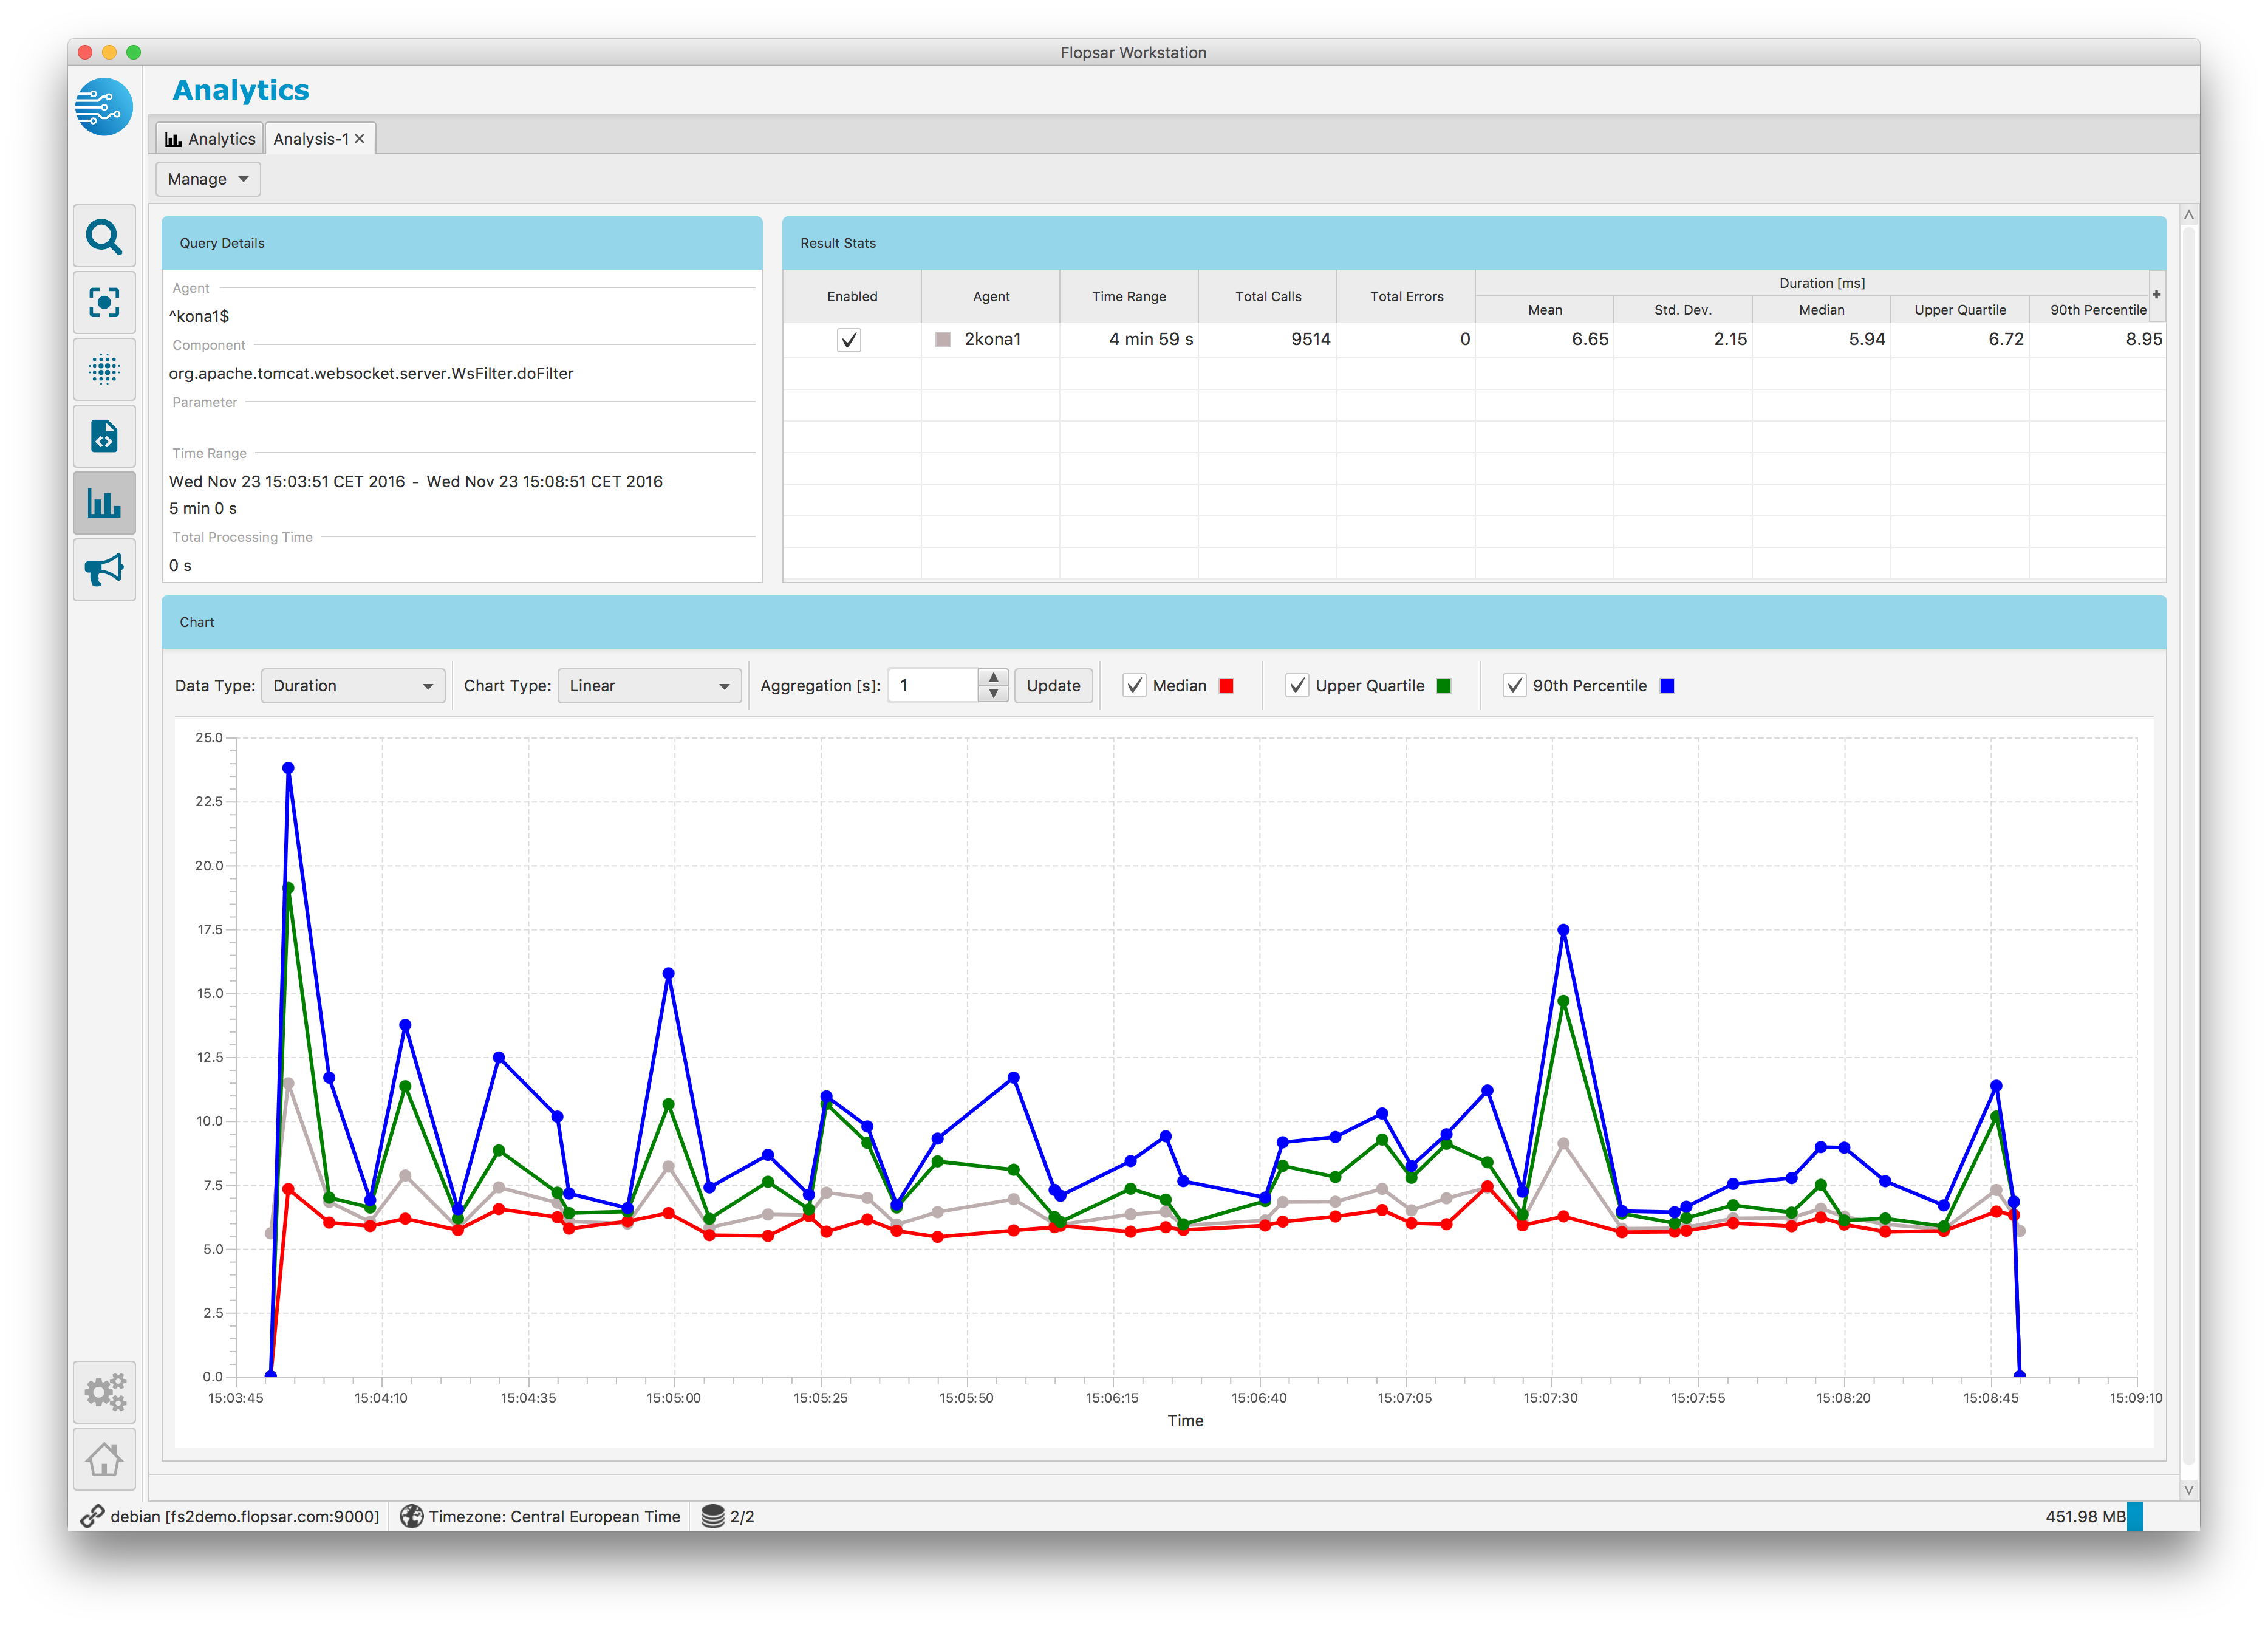Click the Chart panel header
The image size is (2268, 1628).
[x=1164, y=622]
